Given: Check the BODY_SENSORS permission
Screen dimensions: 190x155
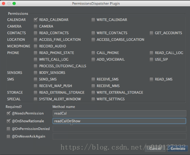Looking at the screenshot, I should 36,72.
